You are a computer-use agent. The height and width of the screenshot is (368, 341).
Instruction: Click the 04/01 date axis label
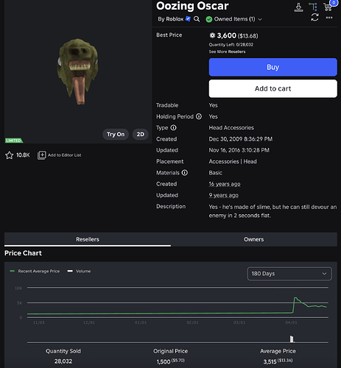click(x=291, y=322)
